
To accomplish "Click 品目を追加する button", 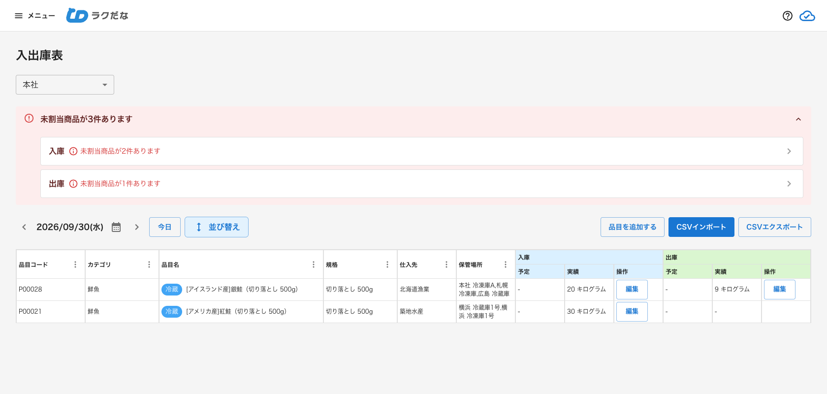I will 633,227.
